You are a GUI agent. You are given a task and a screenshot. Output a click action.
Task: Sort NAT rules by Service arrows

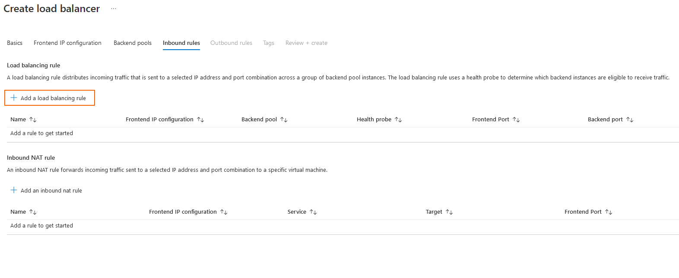pos(313,212)
